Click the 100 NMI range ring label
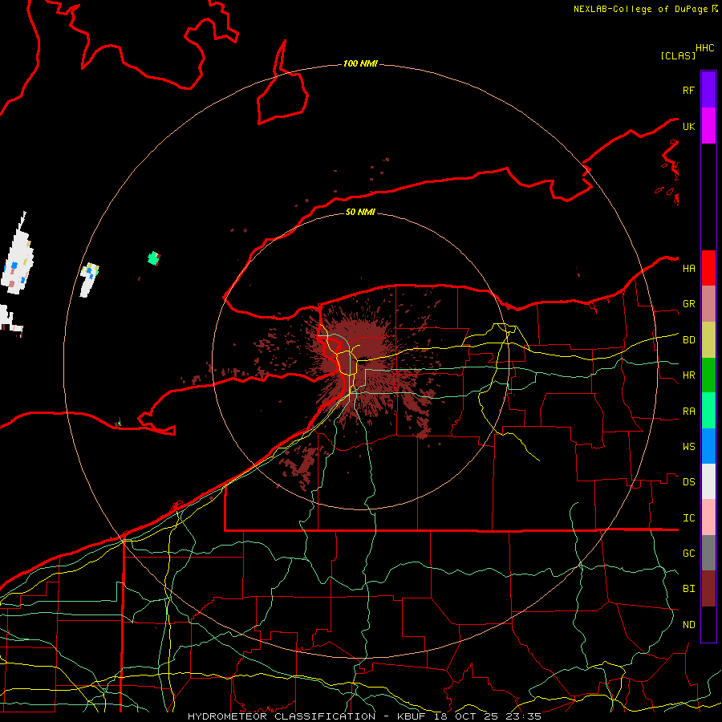The height and width of the screenshot is (722, 722). 360,63
